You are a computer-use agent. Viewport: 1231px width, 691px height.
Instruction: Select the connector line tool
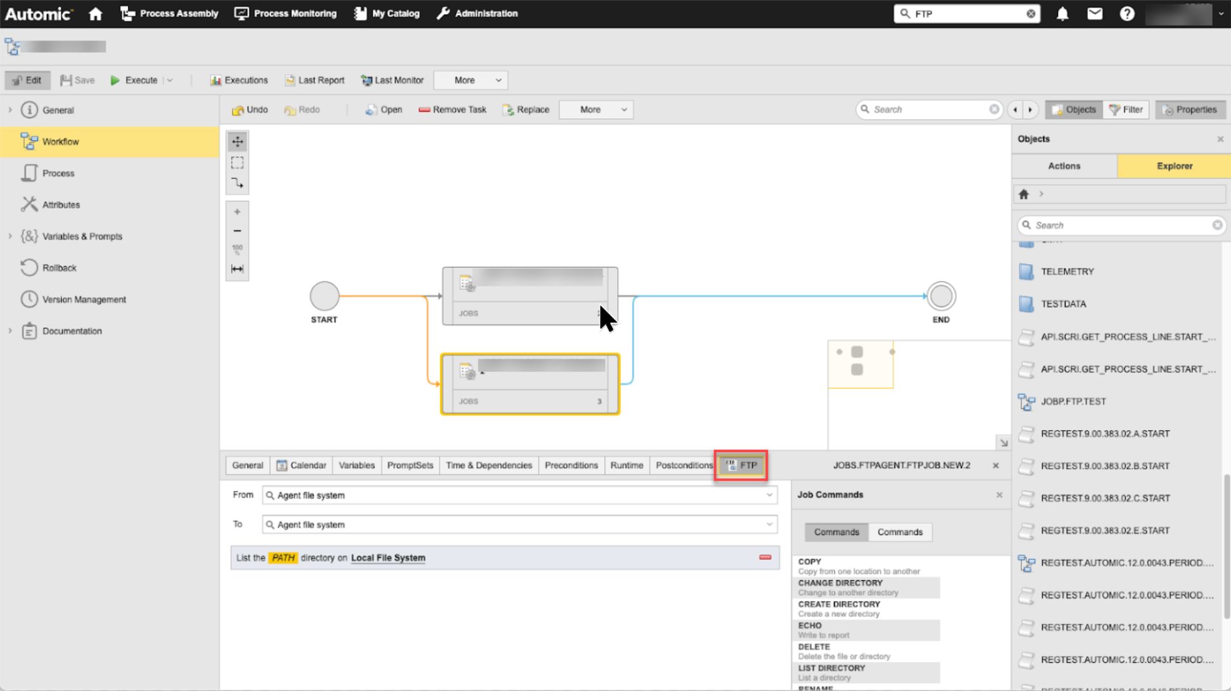point(238,184)
